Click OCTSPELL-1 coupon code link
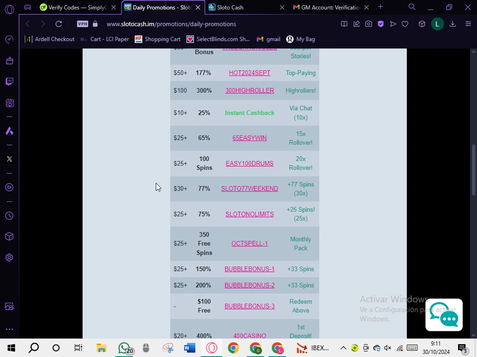Image resolution: width=477 pixels, height=357 pixels. pyautogui.click(x=250, y=243)
